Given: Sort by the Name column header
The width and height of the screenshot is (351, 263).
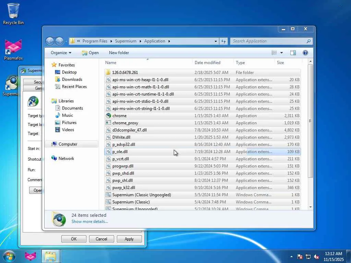Looking at the screenshot, I should click(x=148, y=63).
